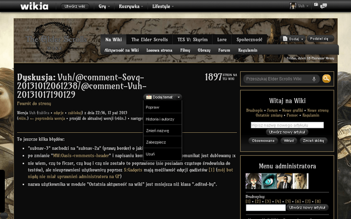Open Forum in the subnavigation bar
Image resolution: width=351 pixels, height=219 pixels.
(x=224, y=50)
